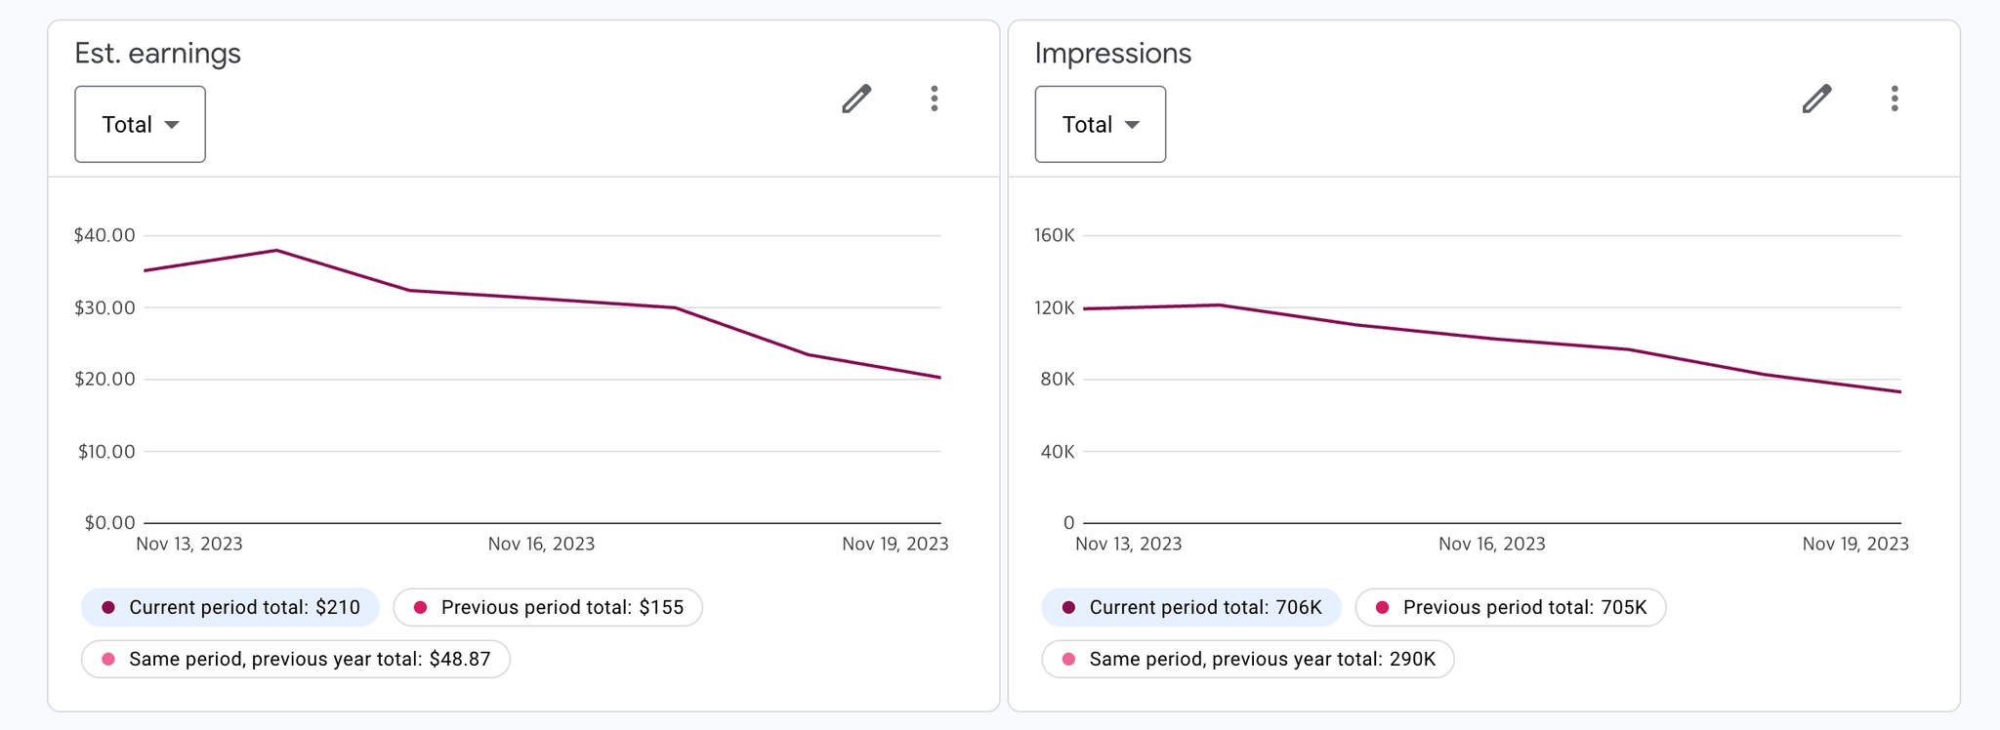Image resolution: width=2000 pixels, height=730 pixels.
Task: Click the Est. earnings card title
Action: tap(158, 53)
